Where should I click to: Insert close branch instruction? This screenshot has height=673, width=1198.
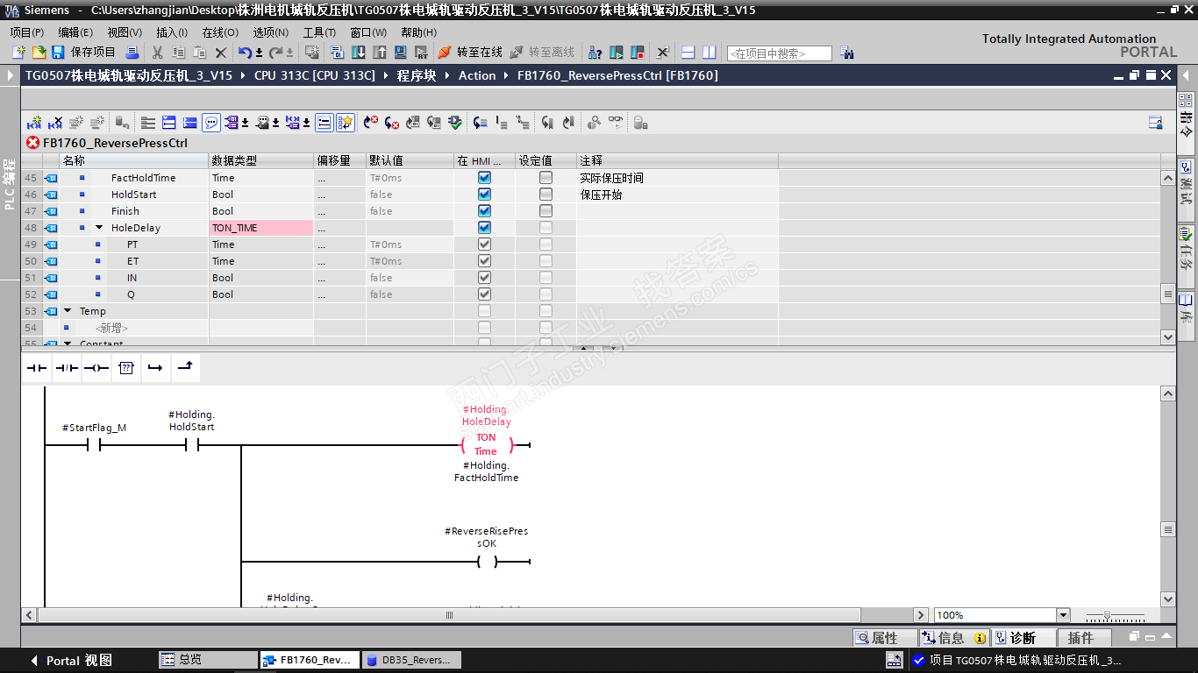tap(185, 368)
